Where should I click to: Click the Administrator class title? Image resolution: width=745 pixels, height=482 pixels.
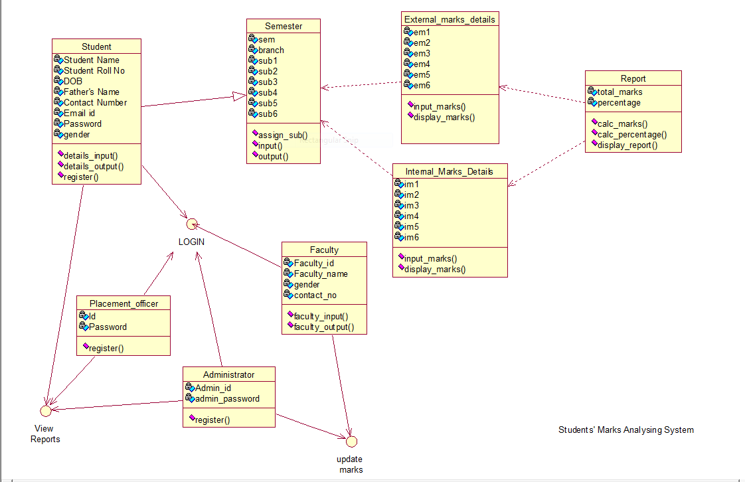228,374
